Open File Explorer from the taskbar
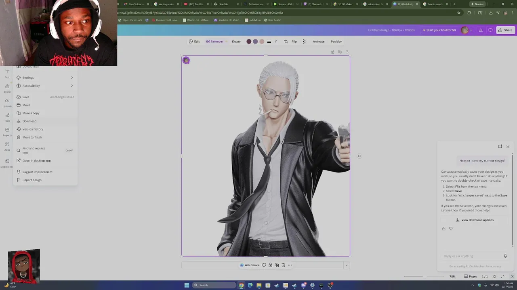The image size is (517, 290). point(259,285)
